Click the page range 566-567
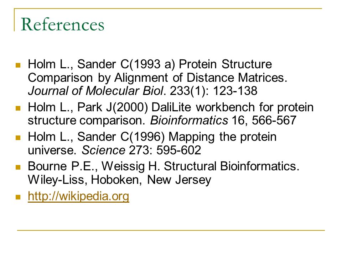This screenshot has height=256, width=342. 274,121
